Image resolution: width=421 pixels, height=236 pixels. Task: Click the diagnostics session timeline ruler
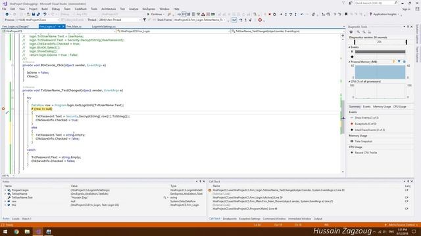click(380, 42)
